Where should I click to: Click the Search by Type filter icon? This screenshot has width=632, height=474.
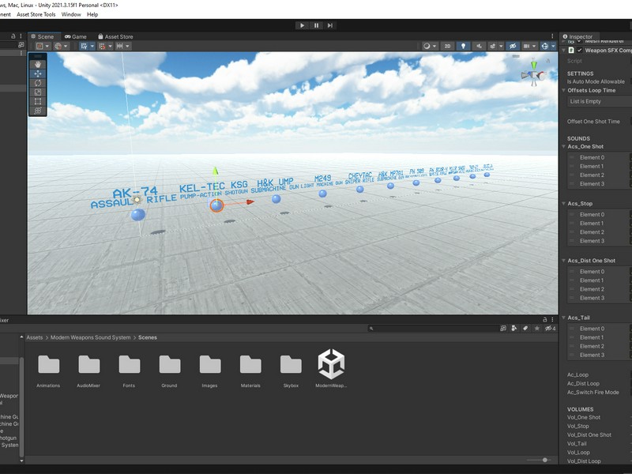(514, 329)
